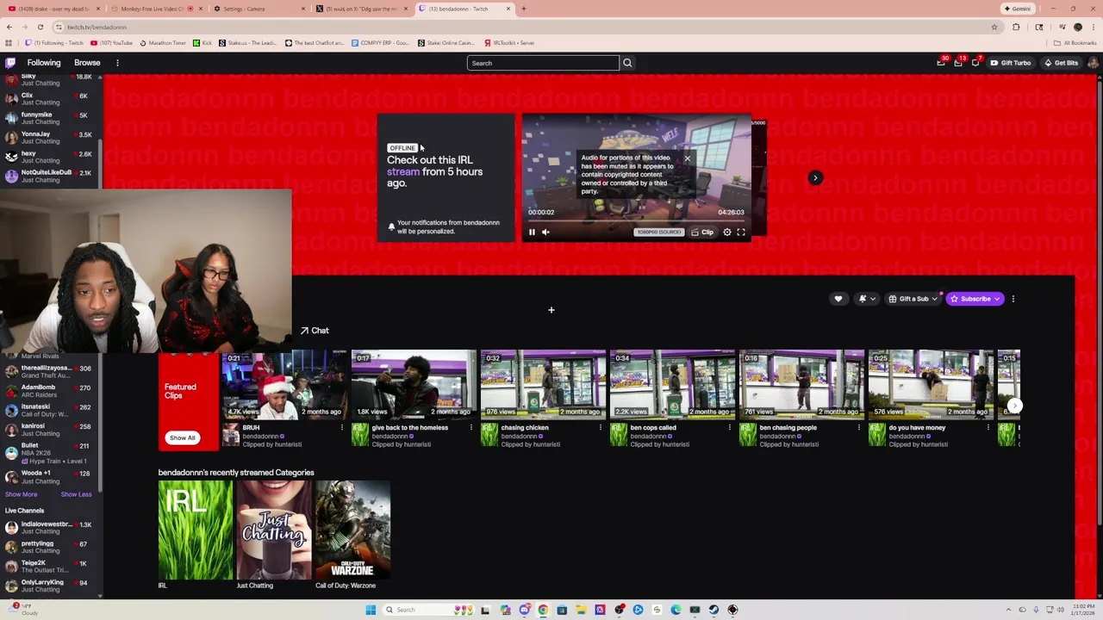Click the Get Bits button
This screenshot has width=1103, height=620.
(1061, 63)
